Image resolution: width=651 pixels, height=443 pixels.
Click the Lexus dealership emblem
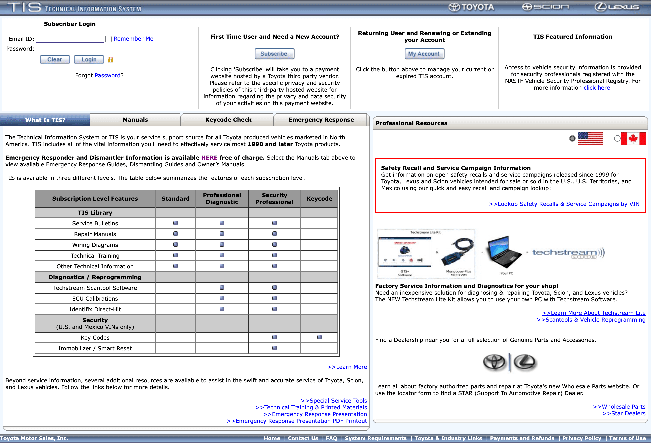(x=525, y=362)
